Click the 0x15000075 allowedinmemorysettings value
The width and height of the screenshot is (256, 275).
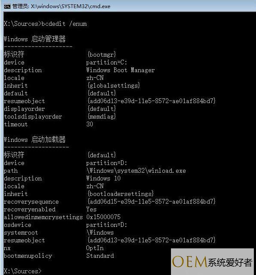[103, 217]
